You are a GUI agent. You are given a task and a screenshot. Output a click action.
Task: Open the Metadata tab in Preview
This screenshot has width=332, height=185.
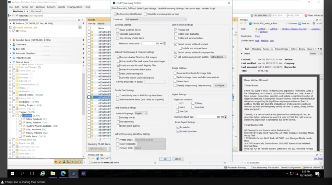[256, 49]
